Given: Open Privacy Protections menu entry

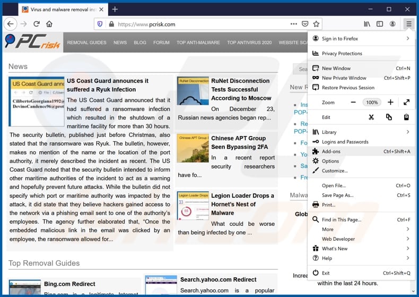Looking at the screenshot, I should [361, 54].
